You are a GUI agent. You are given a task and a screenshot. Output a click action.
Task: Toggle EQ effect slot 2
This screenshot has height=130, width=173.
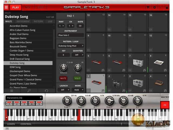(17, 103)
